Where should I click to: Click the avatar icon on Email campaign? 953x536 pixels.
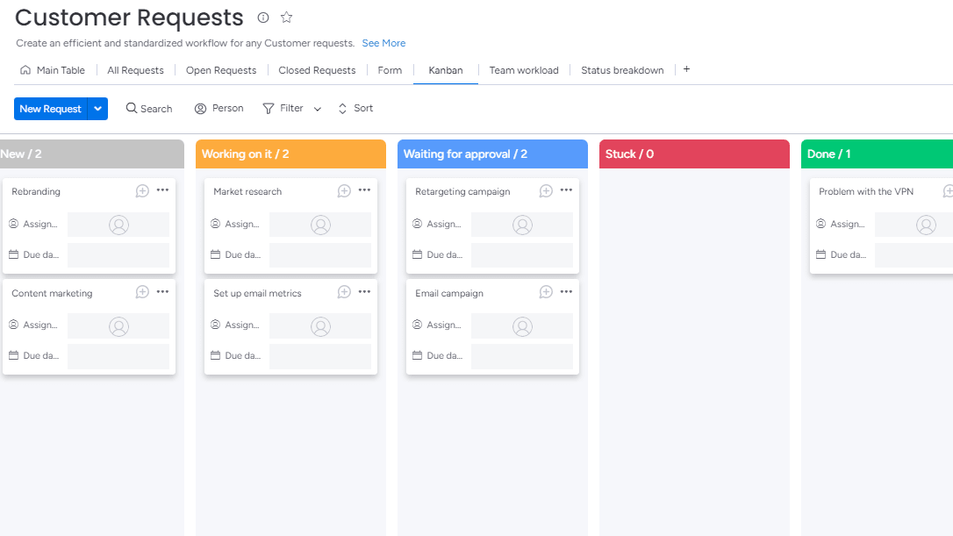click(x=522, y=325)
